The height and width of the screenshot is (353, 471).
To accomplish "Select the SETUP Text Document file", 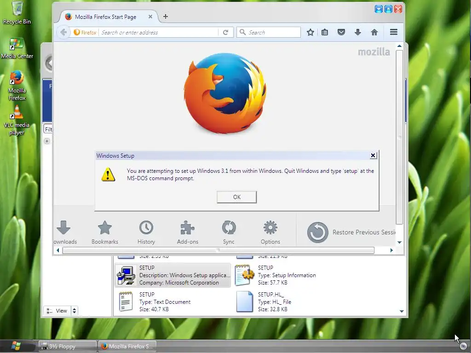I will point(155,302).
